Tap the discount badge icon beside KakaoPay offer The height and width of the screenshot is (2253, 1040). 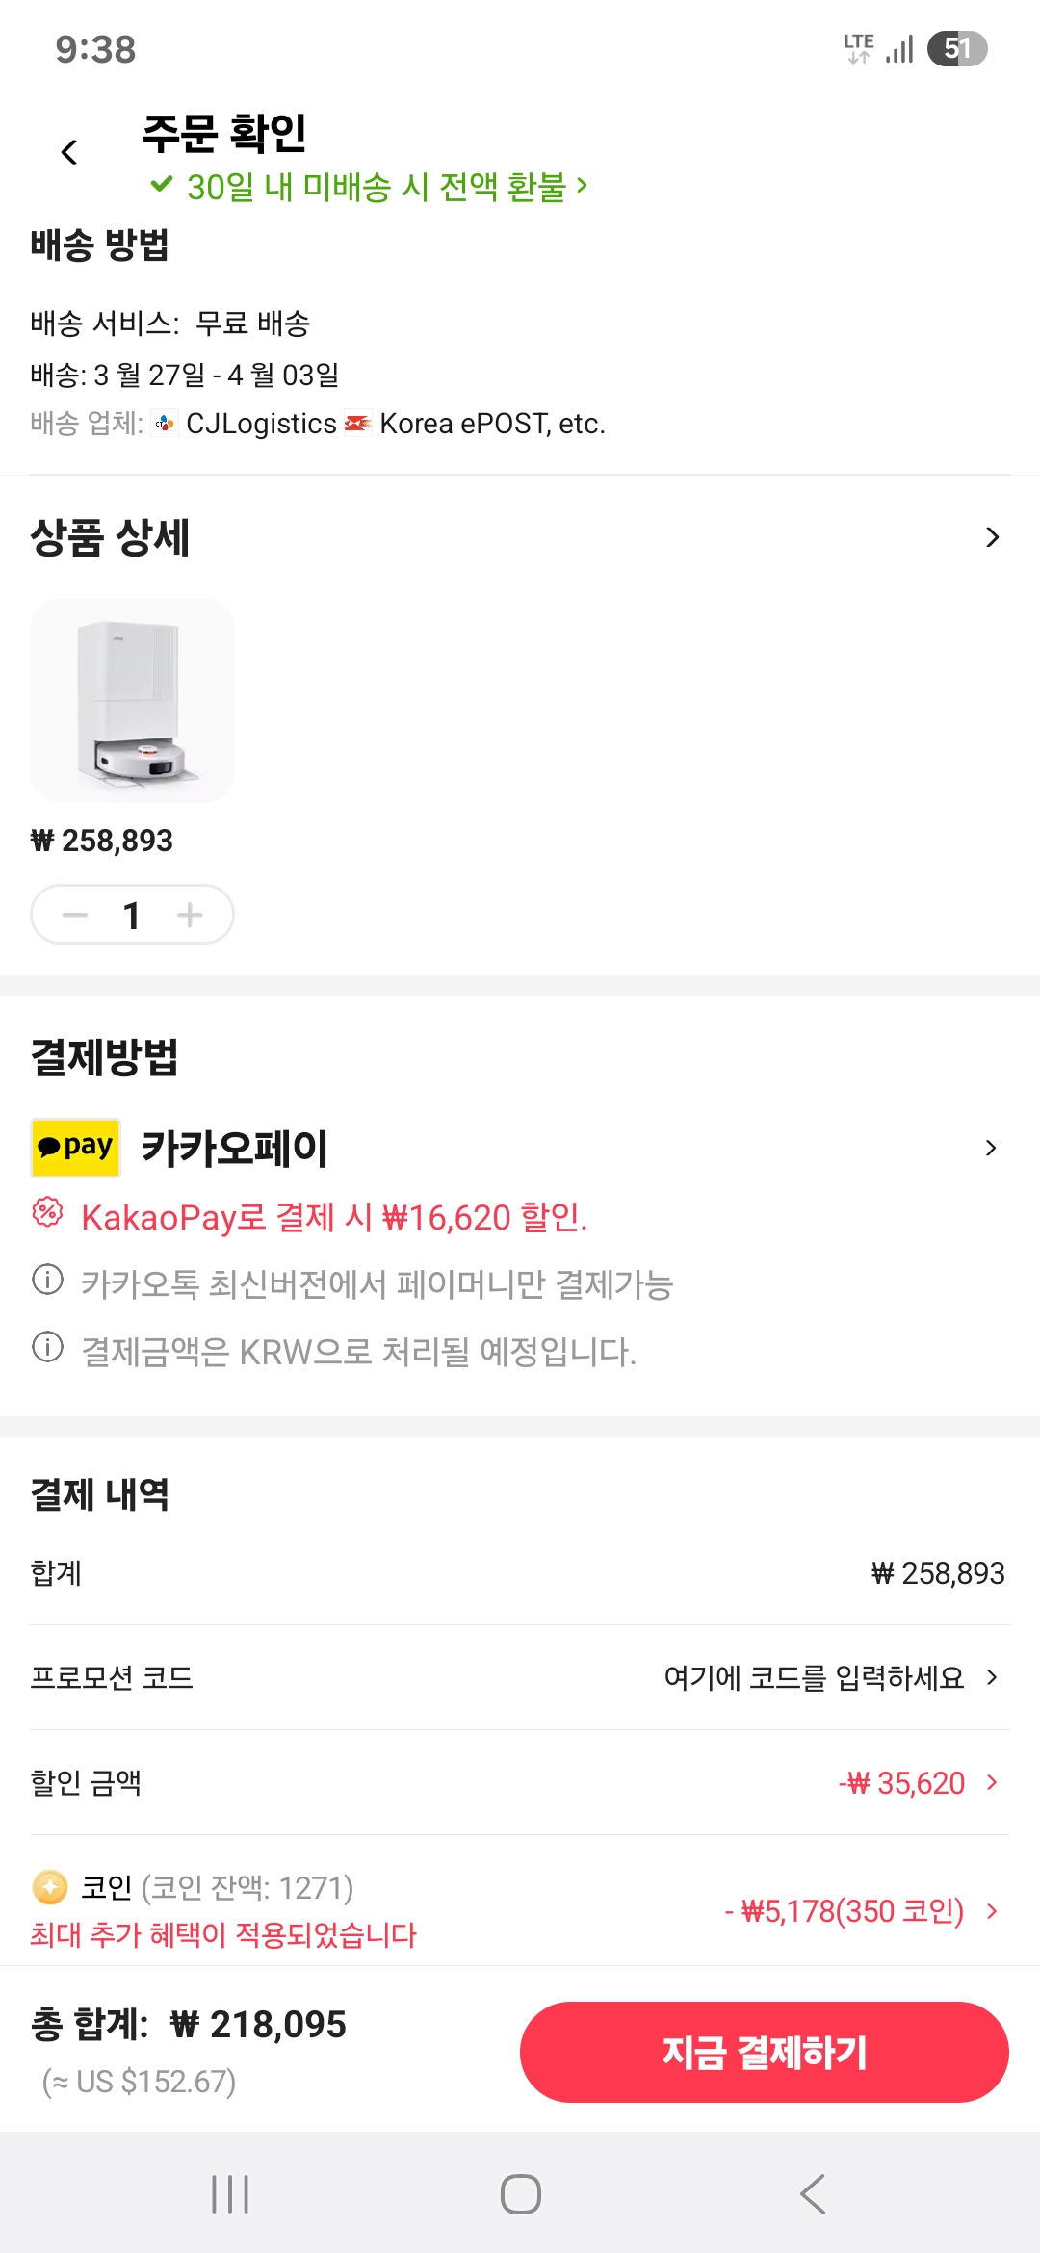click(x=47, y=1212)
